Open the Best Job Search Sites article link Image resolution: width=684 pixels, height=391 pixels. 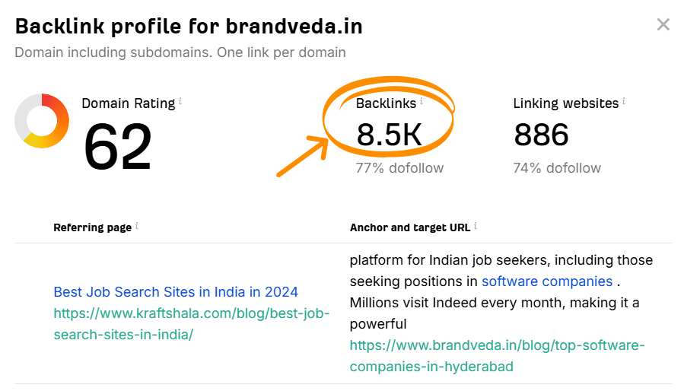176,291
